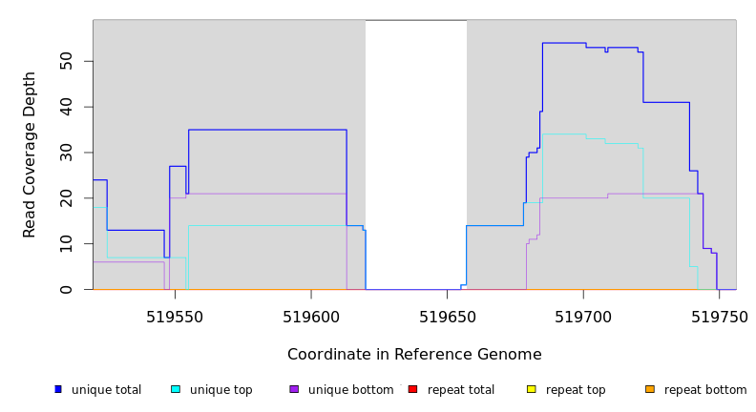The height and width of the screenshot is (412, 756).
Task: Click the "repeat top" legend text
Action: point(576,390)
